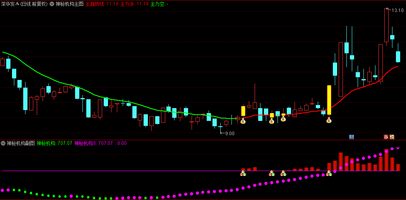This screenshot has width=406, height=200.
Task: Click the 主趋势线: 11.19 readout
Action: [102, 4]
